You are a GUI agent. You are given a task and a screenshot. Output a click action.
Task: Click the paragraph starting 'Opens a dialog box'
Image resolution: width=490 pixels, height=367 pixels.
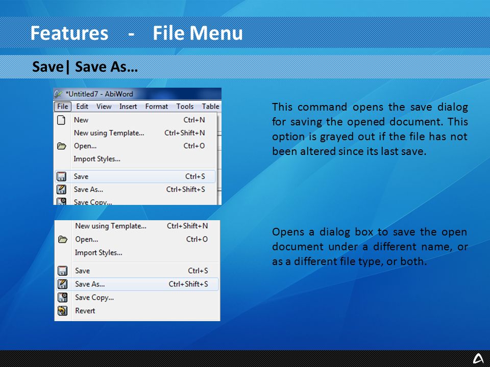click(370, 247)
